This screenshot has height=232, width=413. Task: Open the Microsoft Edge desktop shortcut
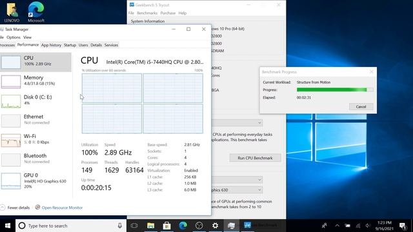[36, 12]
